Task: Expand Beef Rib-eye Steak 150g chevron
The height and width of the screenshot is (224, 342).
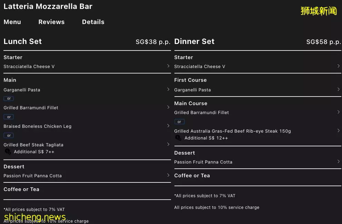Action: (x=339, y=131)
